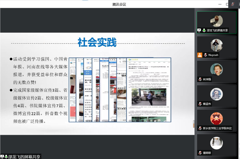
Task: Select 邵龙飞's video thumbnail
Action: [x=216, y=21]
